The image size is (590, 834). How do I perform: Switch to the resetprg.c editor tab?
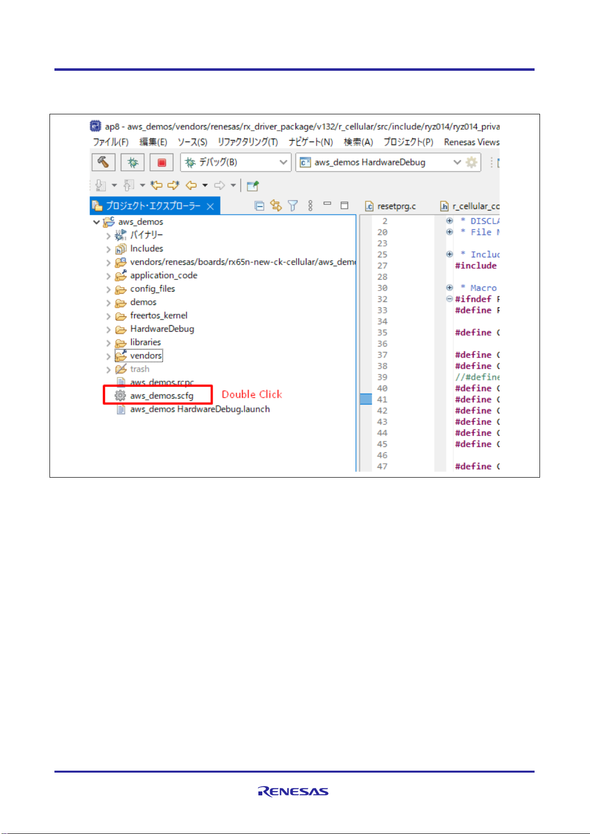pos(391,206)
